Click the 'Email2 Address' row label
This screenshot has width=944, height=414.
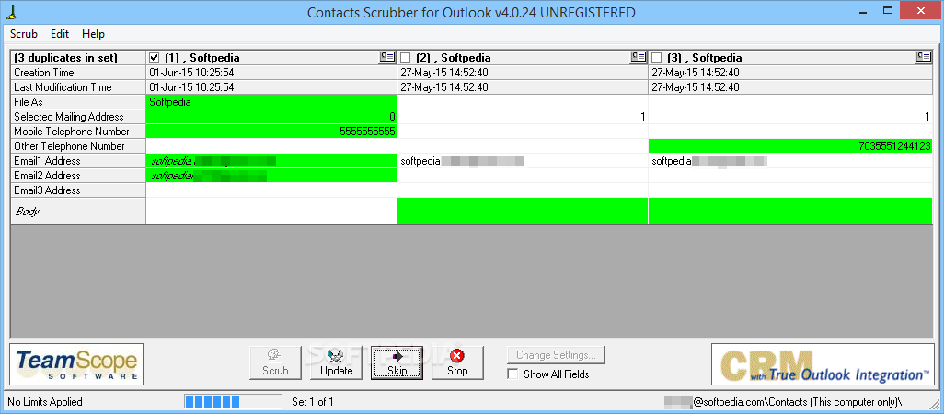[78, 176]
